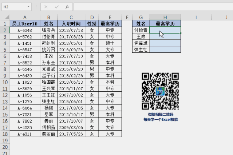Select the name cell 王兴琴
This screenshot has height=155, width=233.
(48, 89)
